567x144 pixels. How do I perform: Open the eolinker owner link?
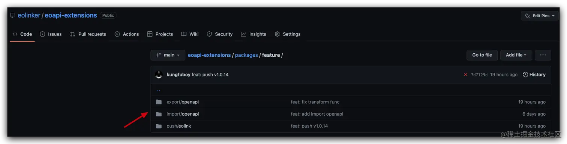(29, 15)
